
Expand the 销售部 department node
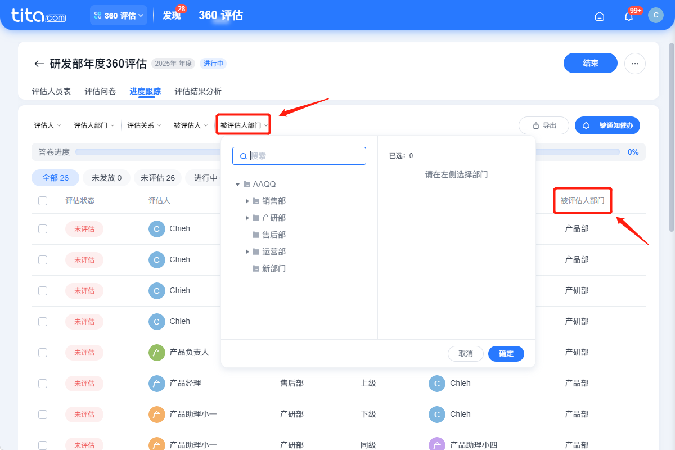pyautogui.click(x=247, y=200)
